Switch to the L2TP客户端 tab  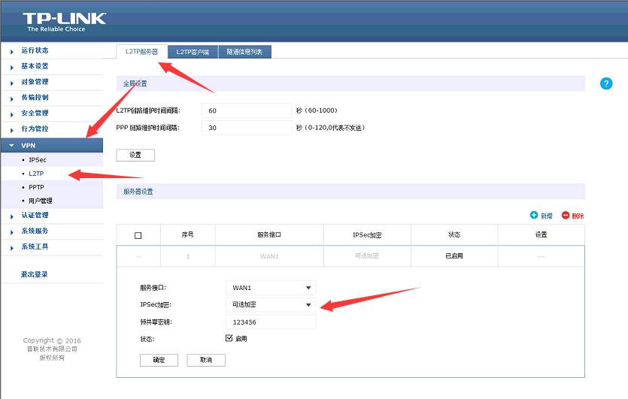[x=193, y=52]
